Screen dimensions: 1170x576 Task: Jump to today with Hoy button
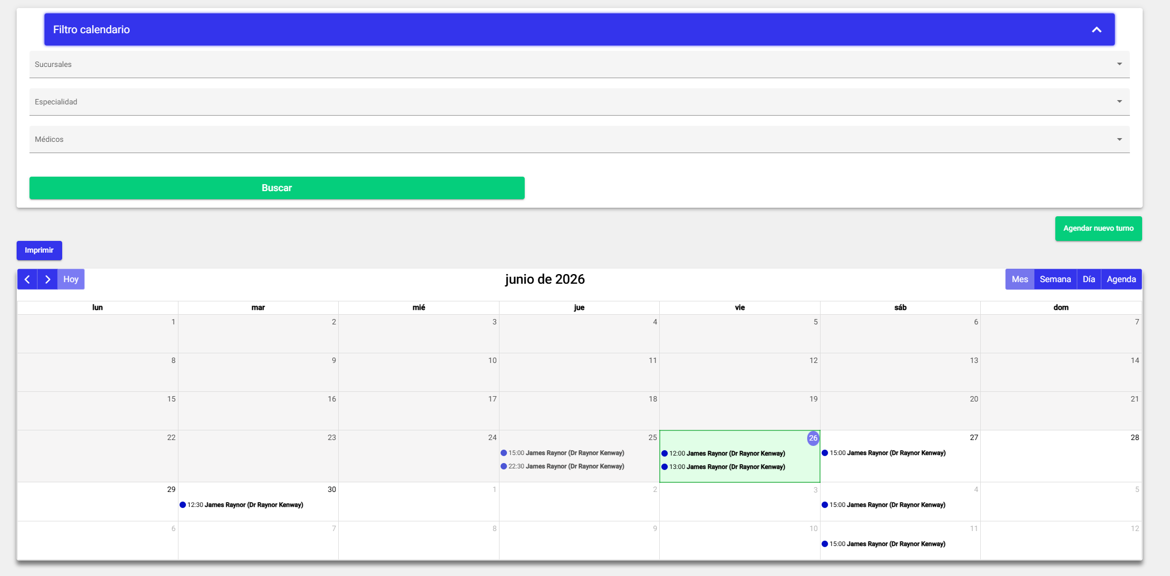[71, 279]
